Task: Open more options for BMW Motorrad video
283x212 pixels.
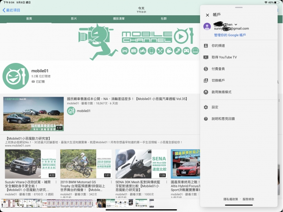Action: [111, 182]
